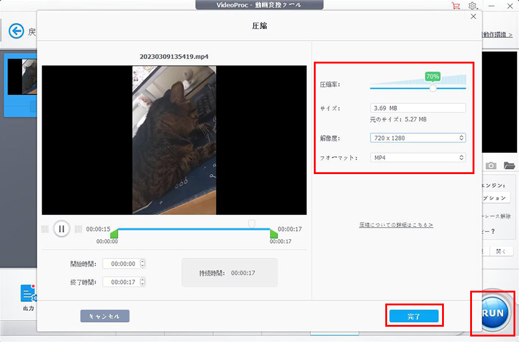The image size is (519, 342).
Task: Click the 終了時間 end time stepper
Action: point(142,282)
